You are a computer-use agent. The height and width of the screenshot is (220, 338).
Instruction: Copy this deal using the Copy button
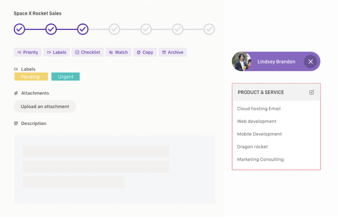point(145,52)
